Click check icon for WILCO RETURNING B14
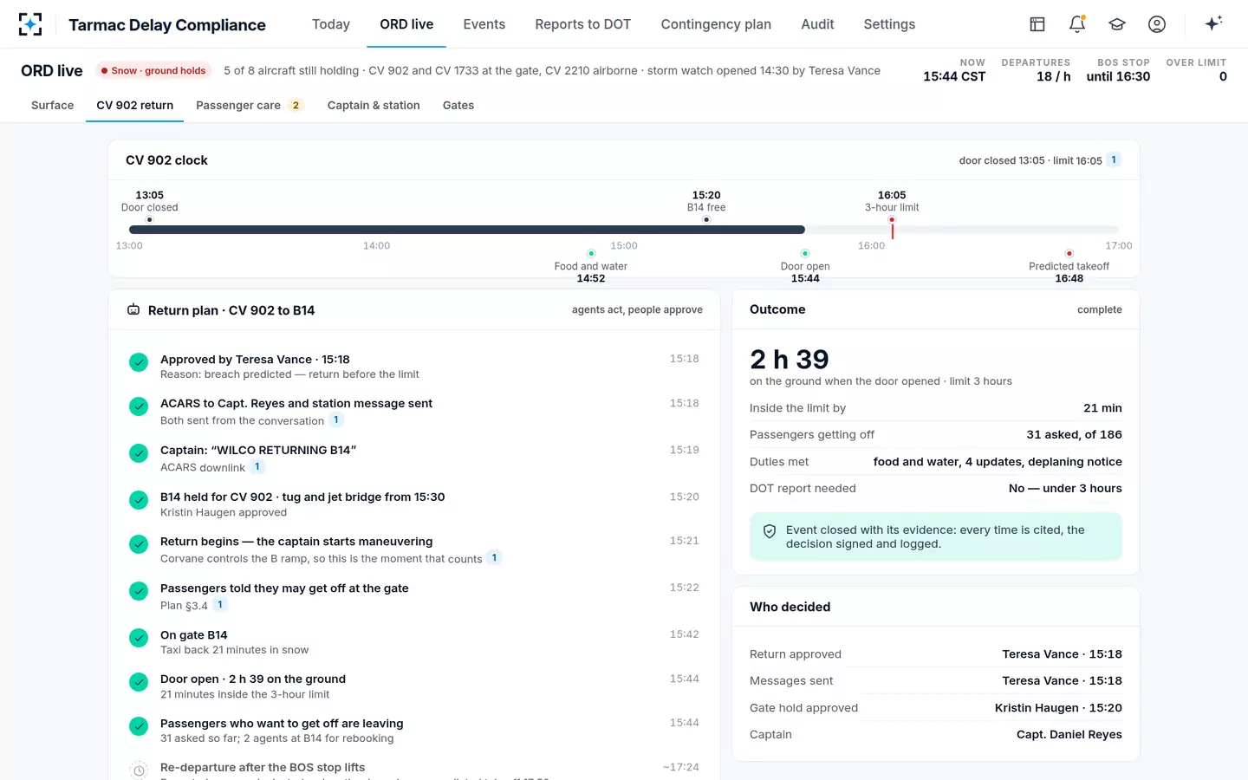 [139, 453]
